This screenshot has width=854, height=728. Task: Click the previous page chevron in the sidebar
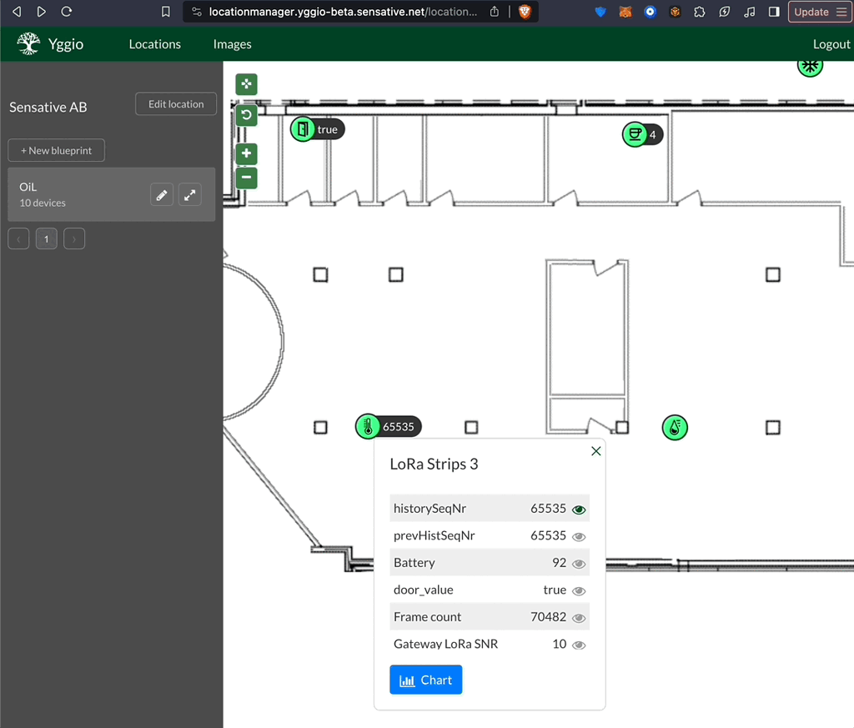point(18,238)
